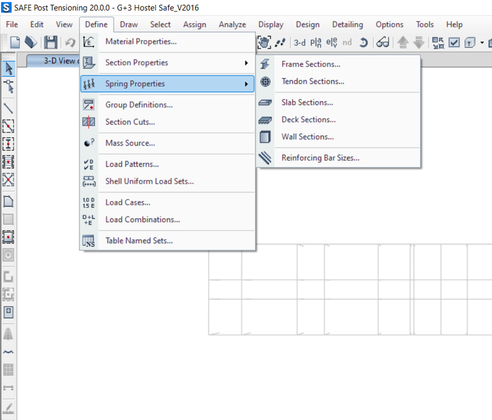Open Reinforcing Bar Sizes from the submenu

point(339,158)
